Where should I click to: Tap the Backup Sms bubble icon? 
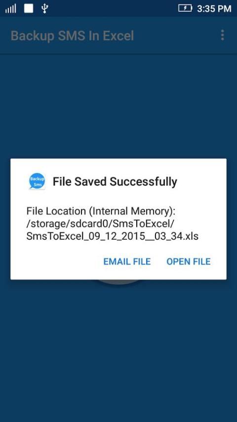[x=37, y=181]
